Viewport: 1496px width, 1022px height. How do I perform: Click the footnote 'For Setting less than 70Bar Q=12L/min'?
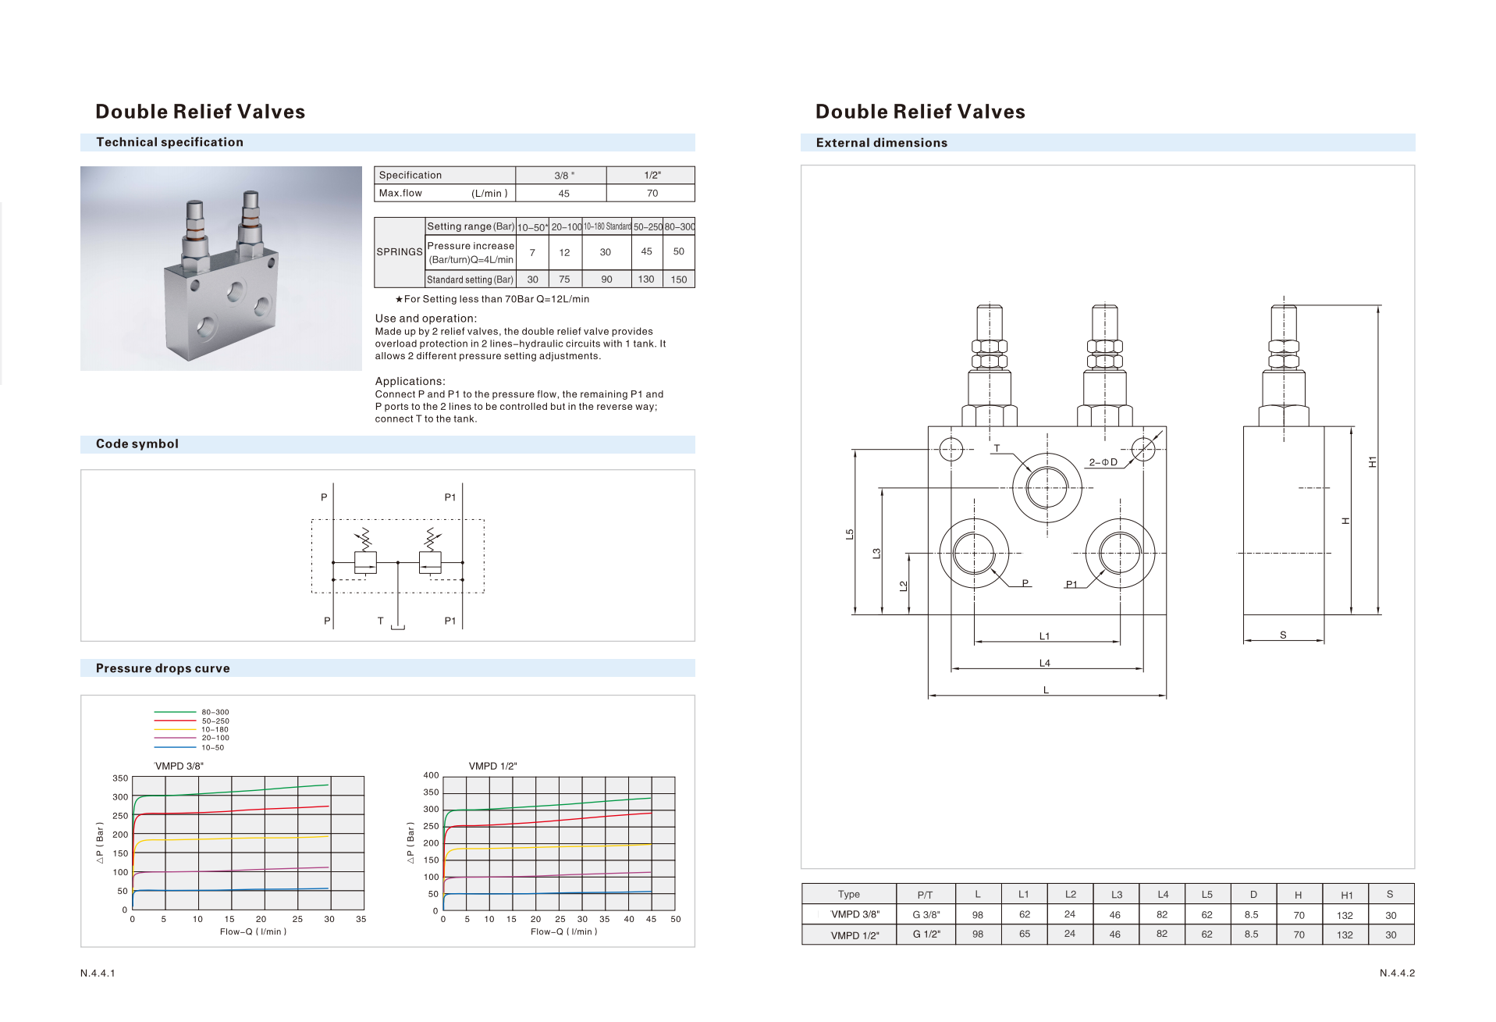(x=492, y=299)
